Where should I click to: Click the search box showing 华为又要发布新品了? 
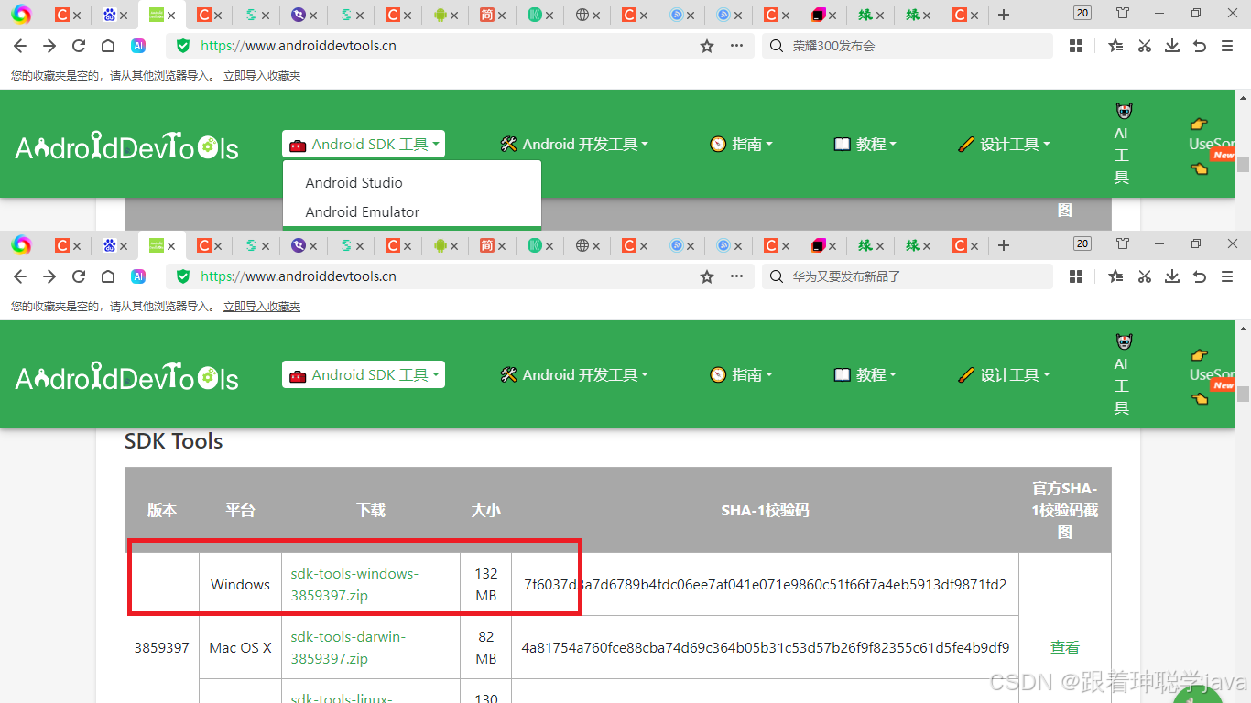pos(907,276)
